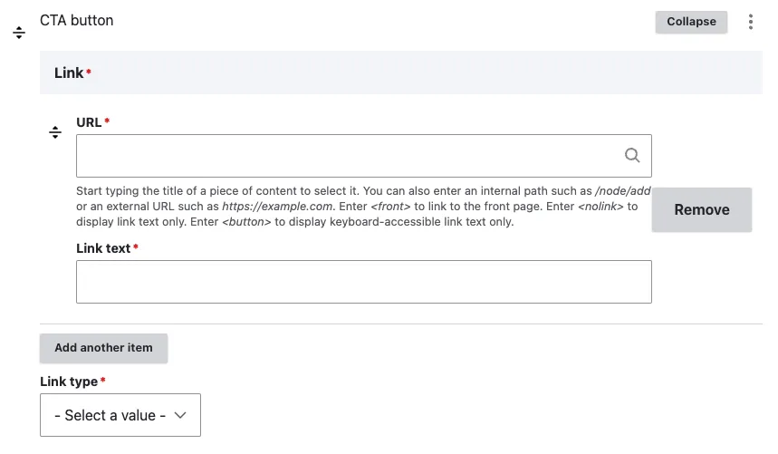
Task: Click the magnifier icon in URL field
Action: click(632, 155)
